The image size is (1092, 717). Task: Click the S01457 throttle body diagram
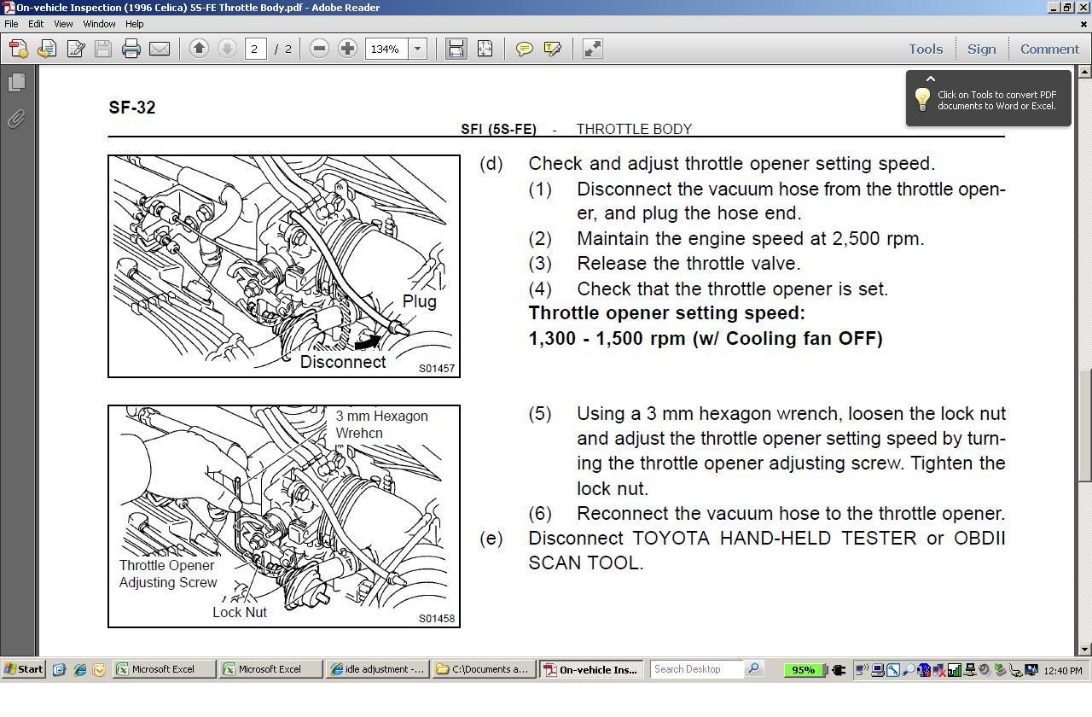(x=284, y=266)
